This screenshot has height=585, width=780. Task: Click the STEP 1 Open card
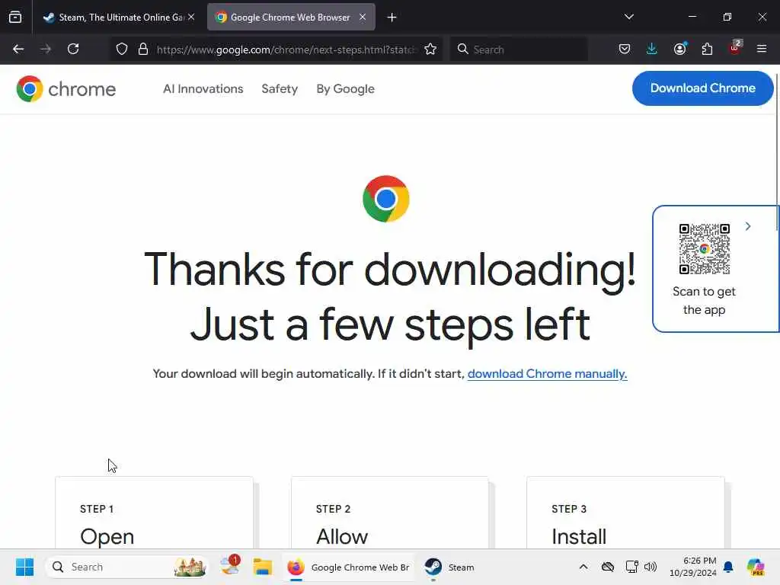pos(154,513)
